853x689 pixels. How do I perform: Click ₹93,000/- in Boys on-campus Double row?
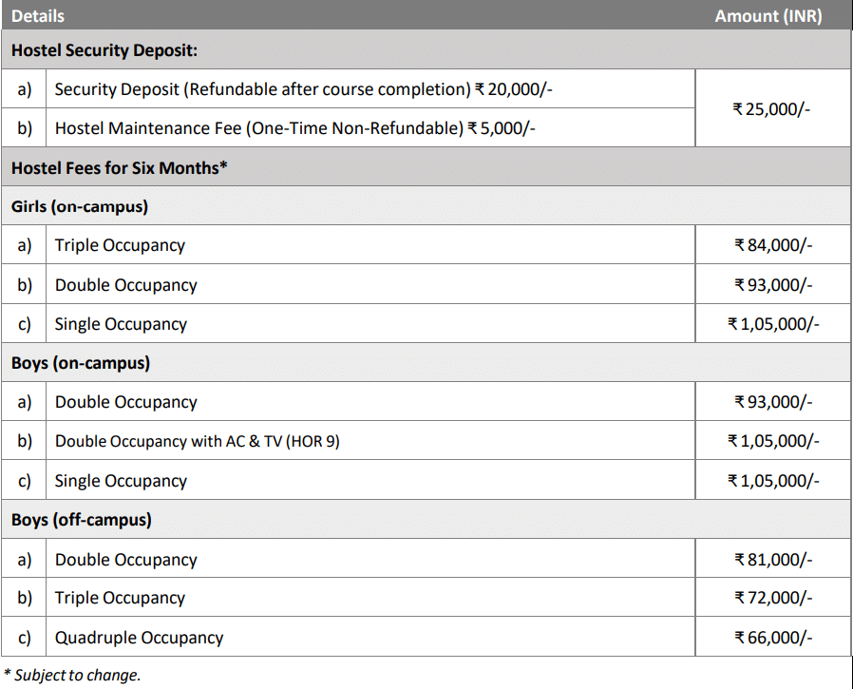coord(773,402)
